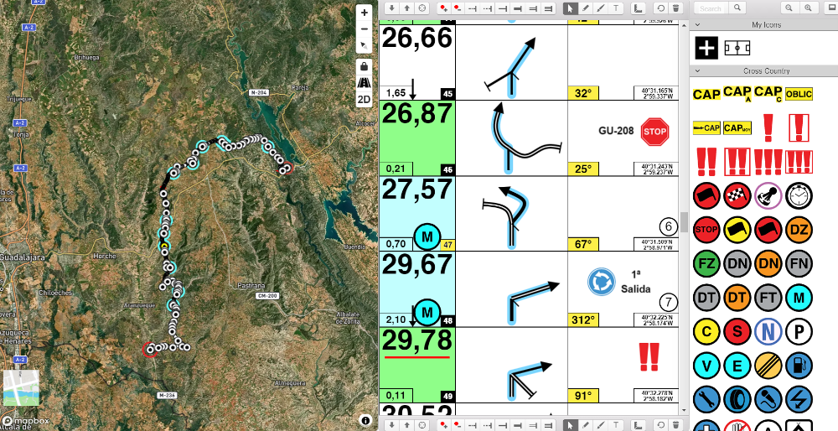The height and width of the screenshot is (431, 838).
Task: Pick the checkered flag finish icon
Action: click(737, 196)
